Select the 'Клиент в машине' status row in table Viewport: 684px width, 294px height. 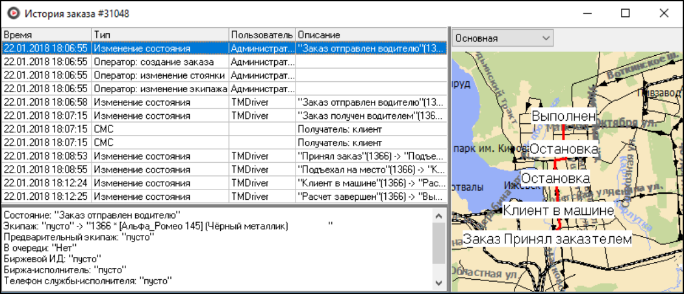pos(224,183)
